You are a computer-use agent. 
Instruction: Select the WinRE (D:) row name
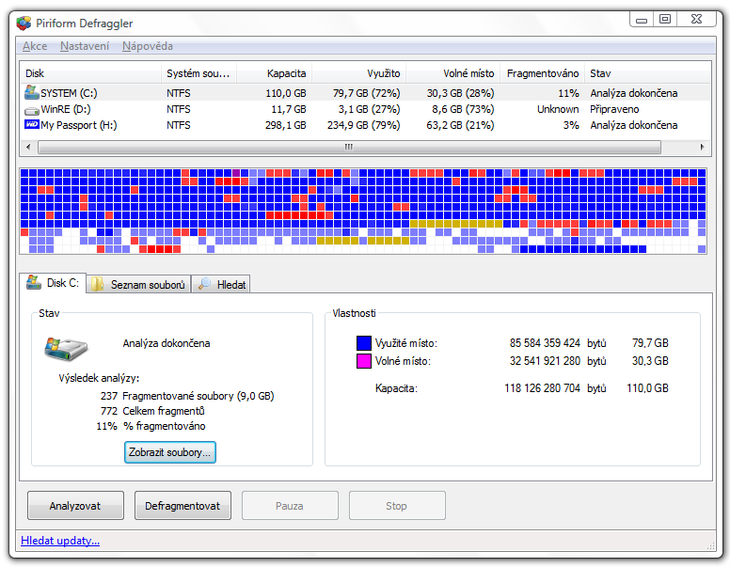coord(66,109)
